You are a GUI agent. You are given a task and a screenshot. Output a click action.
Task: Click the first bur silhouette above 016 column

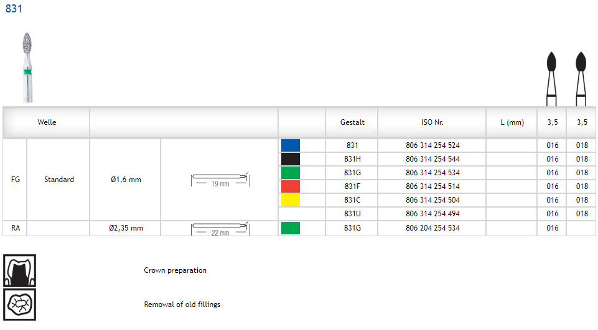pyautogui.click(x=551, y=77)
